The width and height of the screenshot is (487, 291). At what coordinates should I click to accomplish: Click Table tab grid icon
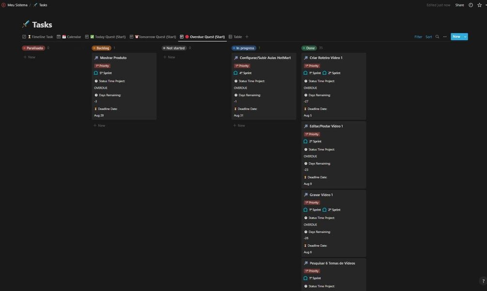point(231,37)
